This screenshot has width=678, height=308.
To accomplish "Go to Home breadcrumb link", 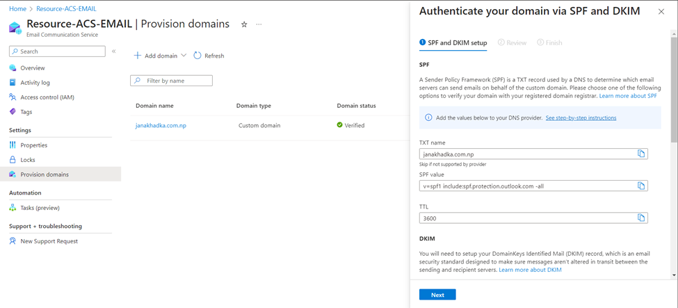I will click(17, 8).
